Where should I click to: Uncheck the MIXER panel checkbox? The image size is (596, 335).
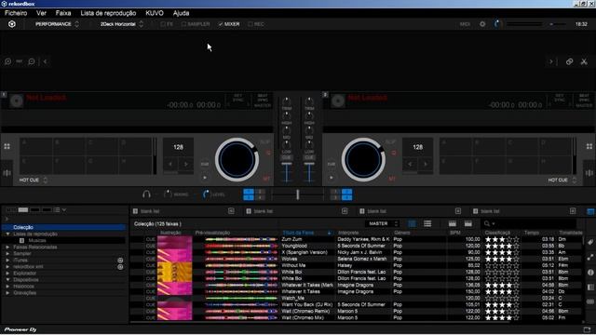click(x=229, y=24)
